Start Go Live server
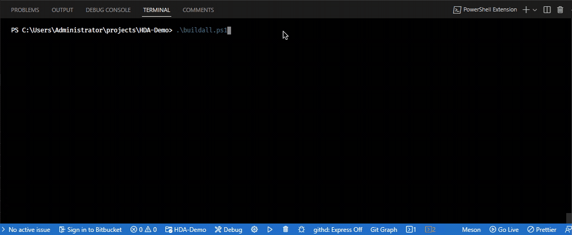Screen dimensions: 572x235 coord(504,230)
